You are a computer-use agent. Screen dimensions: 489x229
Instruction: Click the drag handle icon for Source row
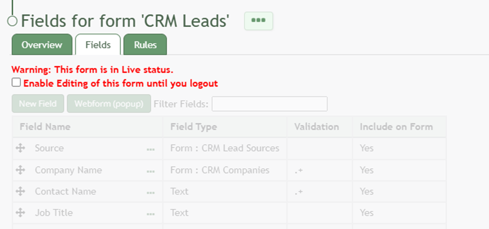(21, 148)
